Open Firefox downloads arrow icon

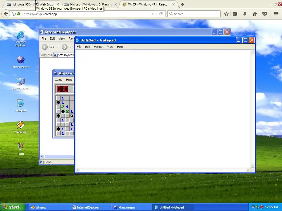tap(245, 14)
